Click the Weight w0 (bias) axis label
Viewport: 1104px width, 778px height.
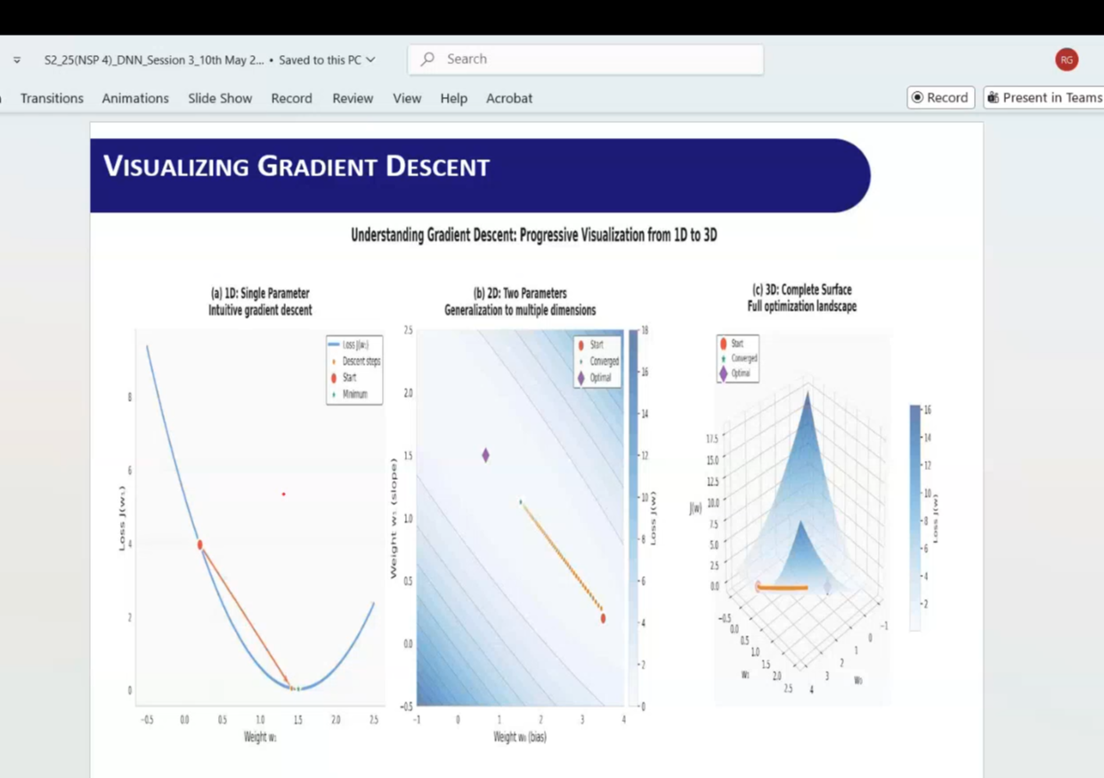(x=520, y=737)
